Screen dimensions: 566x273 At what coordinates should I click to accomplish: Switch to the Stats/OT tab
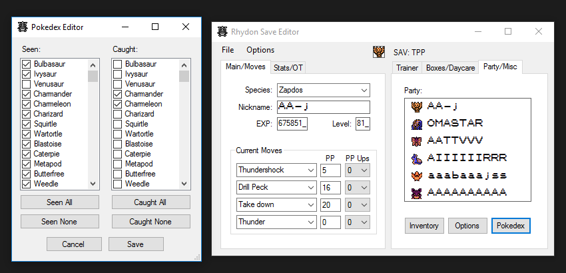pos(288,67)
